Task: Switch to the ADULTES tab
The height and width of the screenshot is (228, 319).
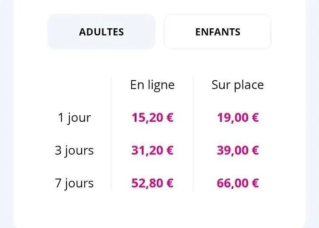Action: click(x=101, y=32)
